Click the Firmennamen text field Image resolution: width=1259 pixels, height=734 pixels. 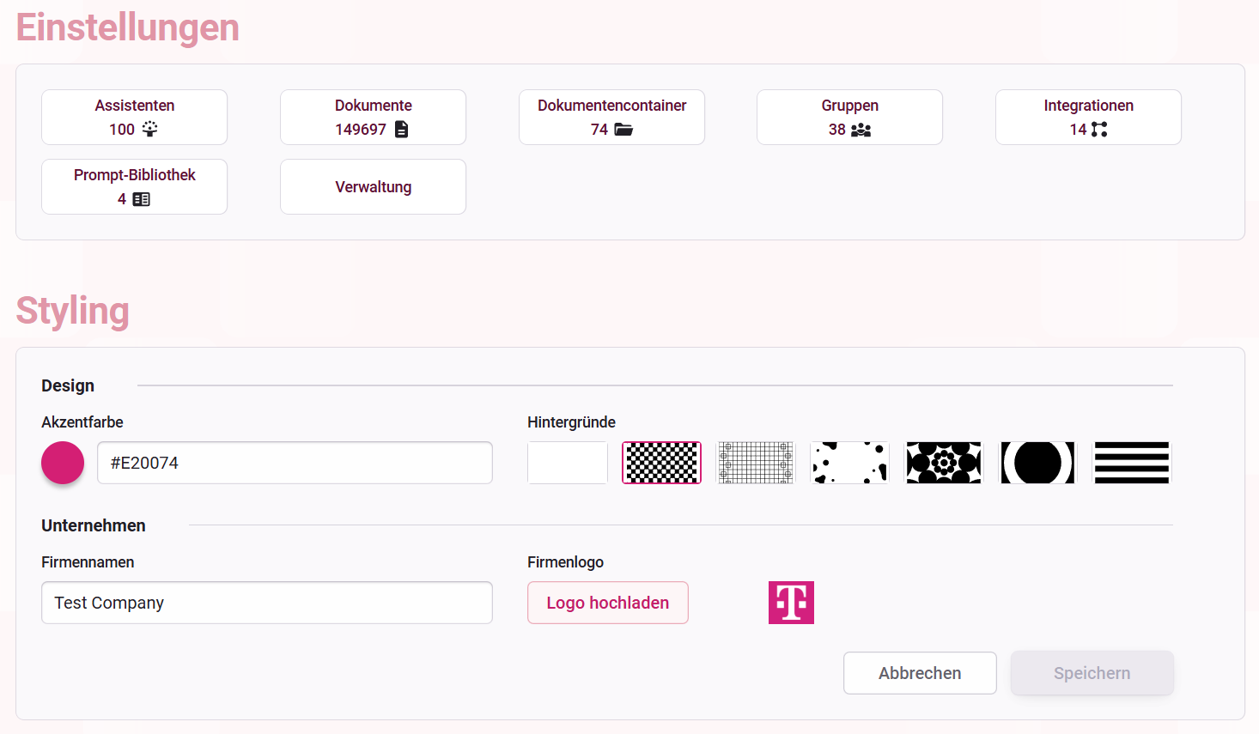click(x=267, y=603)
